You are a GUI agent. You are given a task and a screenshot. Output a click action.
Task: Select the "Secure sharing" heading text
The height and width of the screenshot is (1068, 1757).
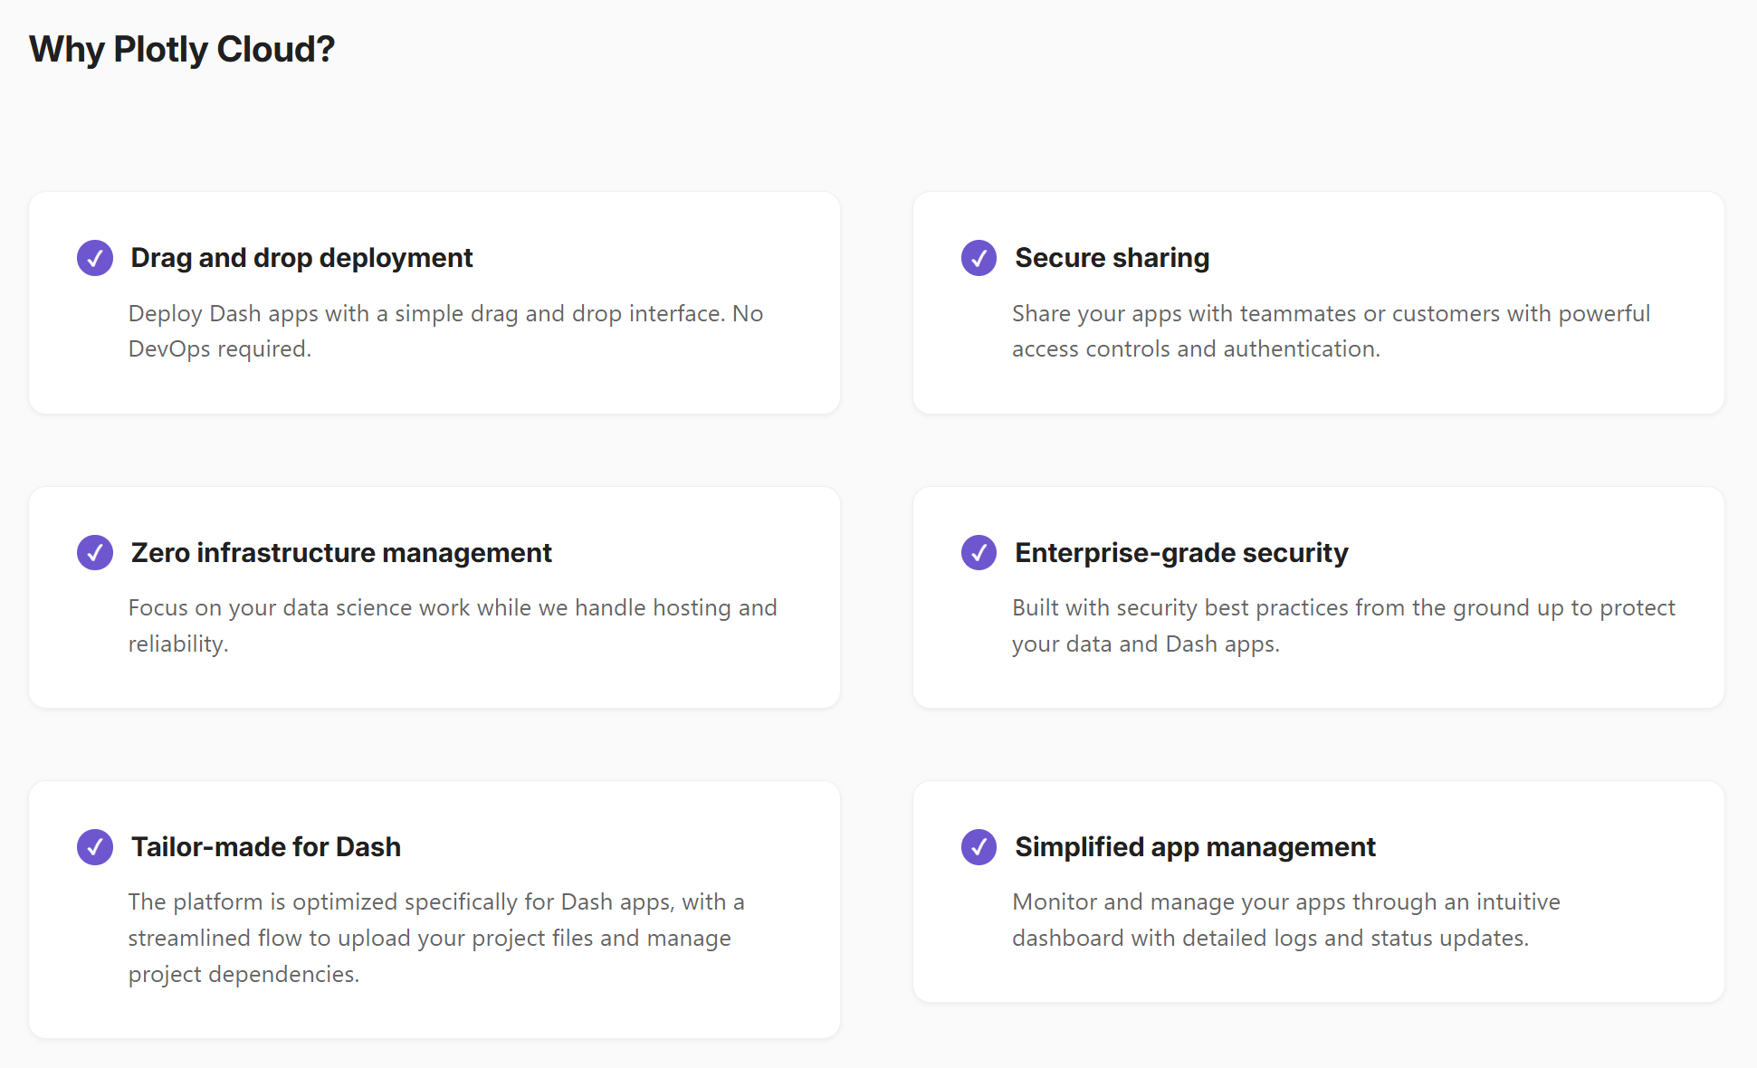[x=1112, y=258]
